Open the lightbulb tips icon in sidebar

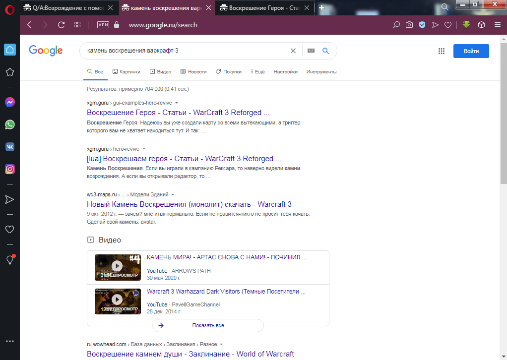[10, 259]
